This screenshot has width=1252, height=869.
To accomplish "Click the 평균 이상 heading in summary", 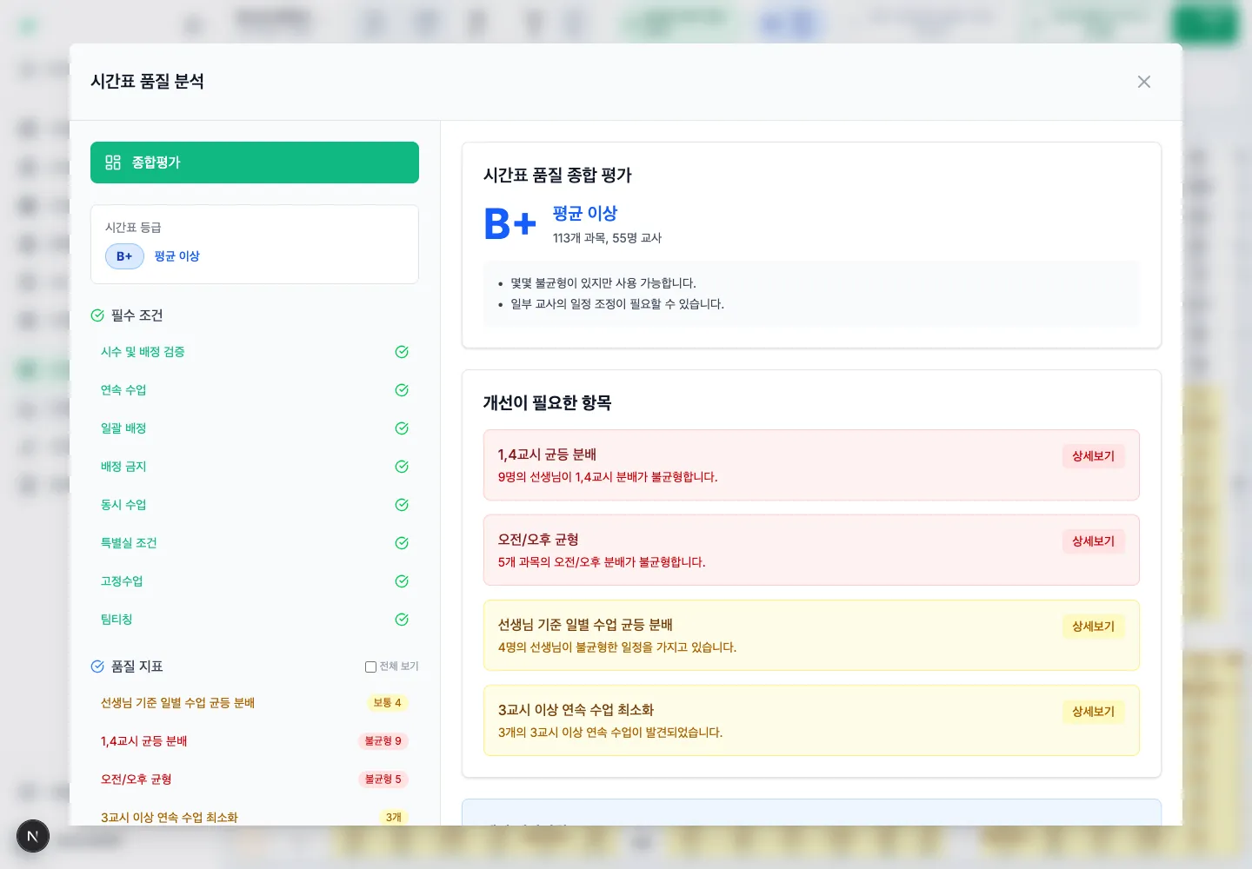I will tap(585, 214).
